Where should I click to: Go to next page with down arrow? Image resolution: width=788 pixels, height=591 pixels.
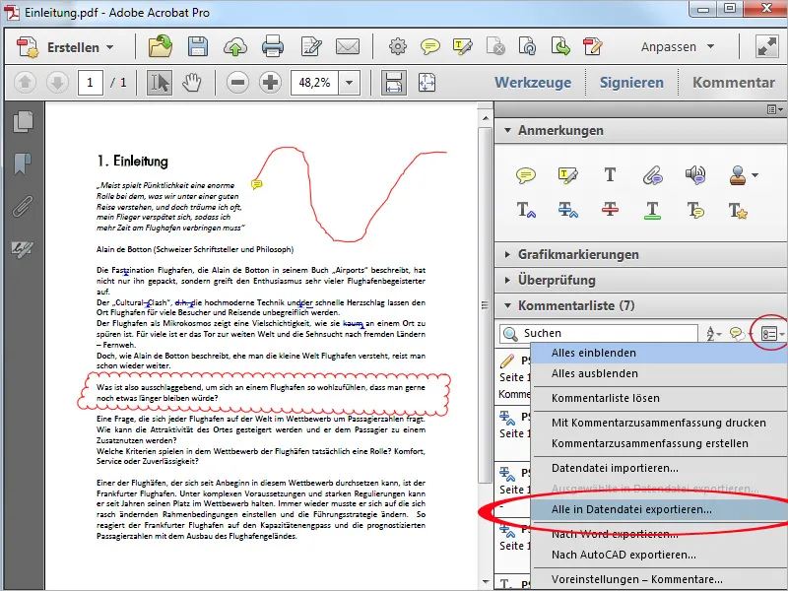point(57,82)
